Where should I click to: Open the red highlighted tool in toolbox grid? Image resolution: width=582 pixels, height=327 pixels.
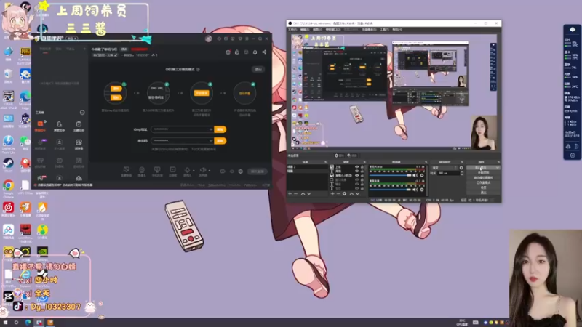(x=40, y=125)
